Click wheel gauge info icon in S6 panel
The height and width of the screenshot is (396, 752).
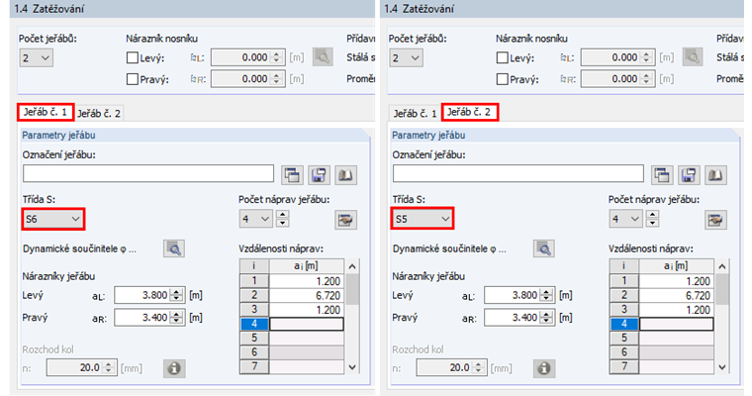[173, 368]
